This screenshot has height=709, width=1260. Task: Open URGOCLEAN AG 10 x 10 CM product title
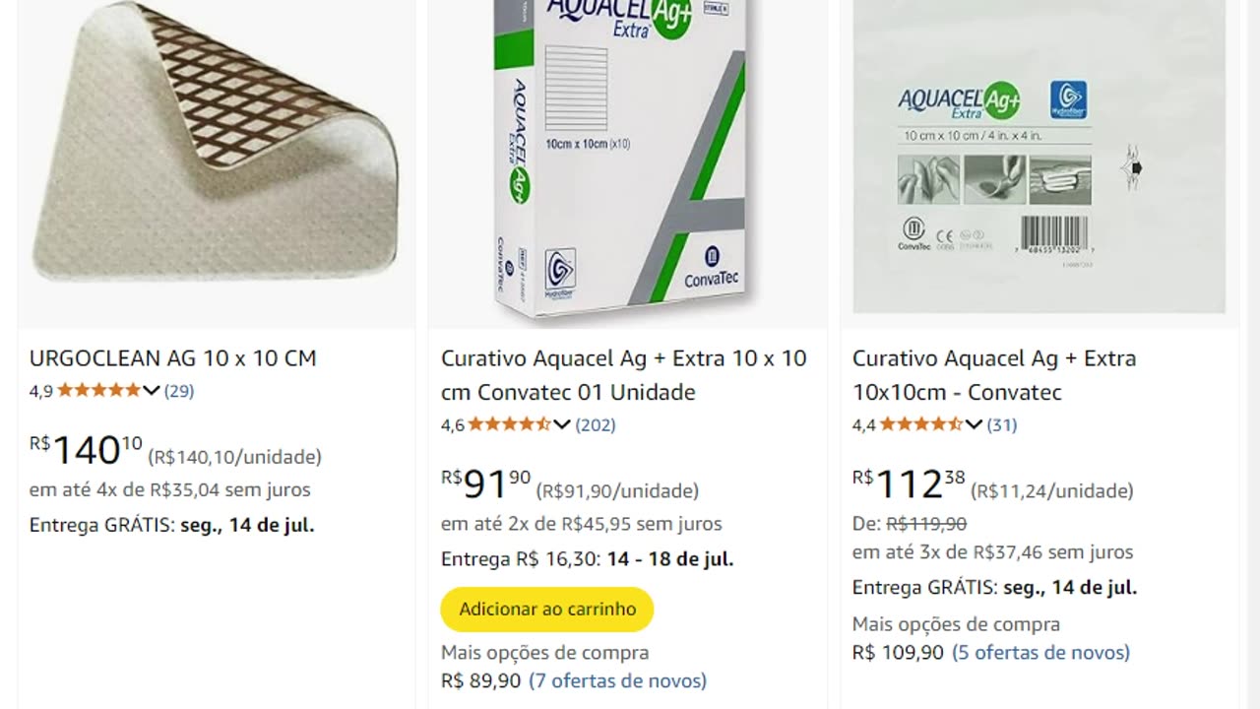click(173, 358)
